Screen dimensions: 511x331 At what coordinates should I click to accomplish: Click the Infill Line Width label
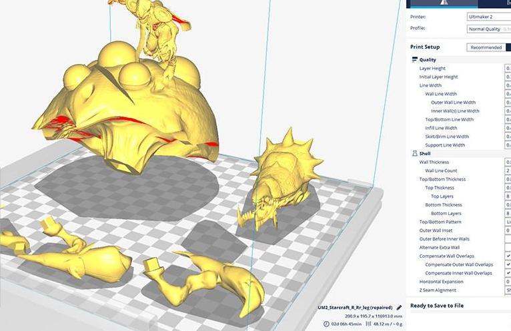[441, 128]
